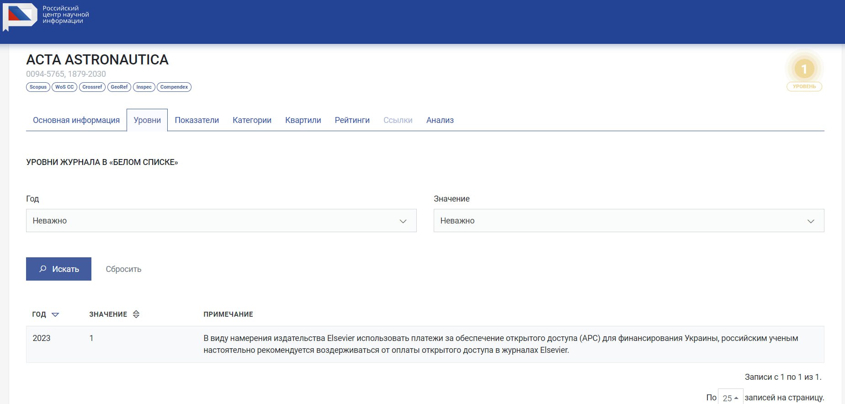
Task: Click the Elsevier note text in 2023 row
Action: (x=501, y=344)
